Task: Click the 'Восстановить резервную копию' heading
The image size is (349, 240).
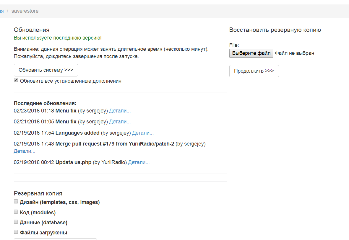Action: coord(275,30)
